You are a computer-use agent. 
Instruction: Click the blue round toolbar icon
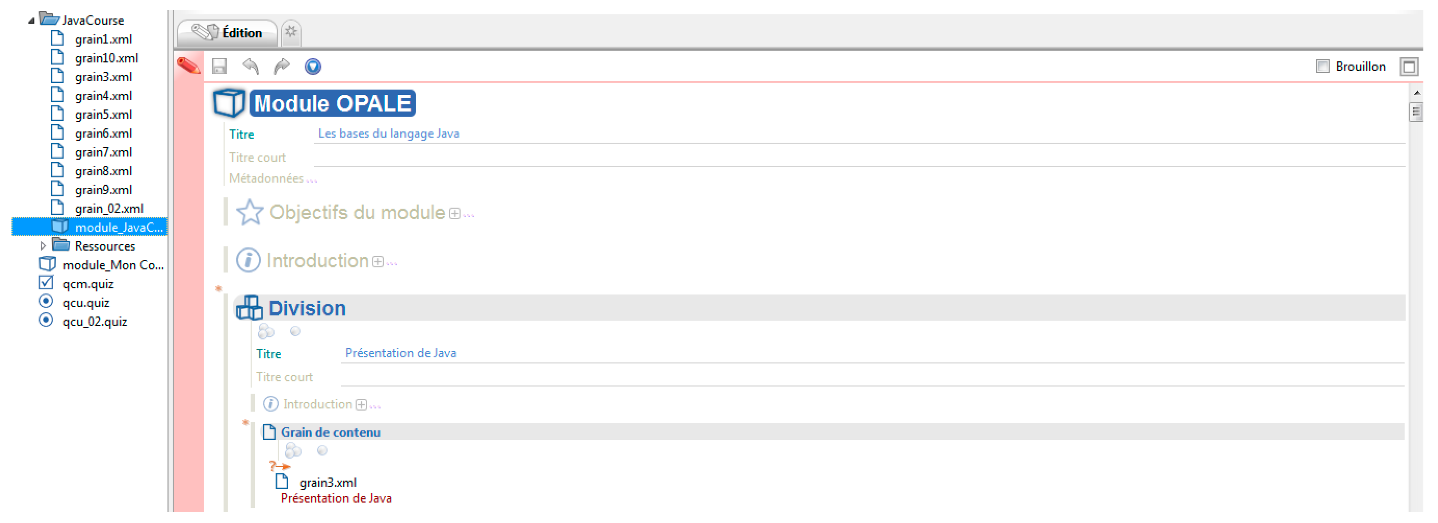coord(313,66)
